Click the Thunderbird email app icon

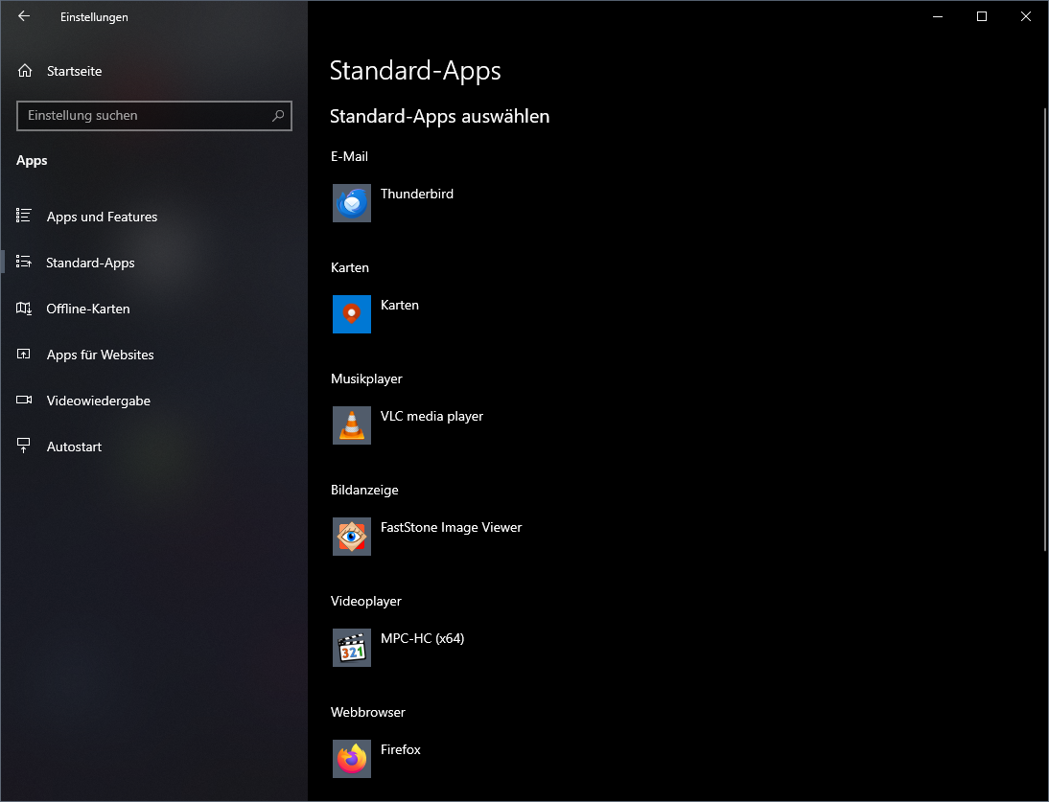[x=352, y=203]
